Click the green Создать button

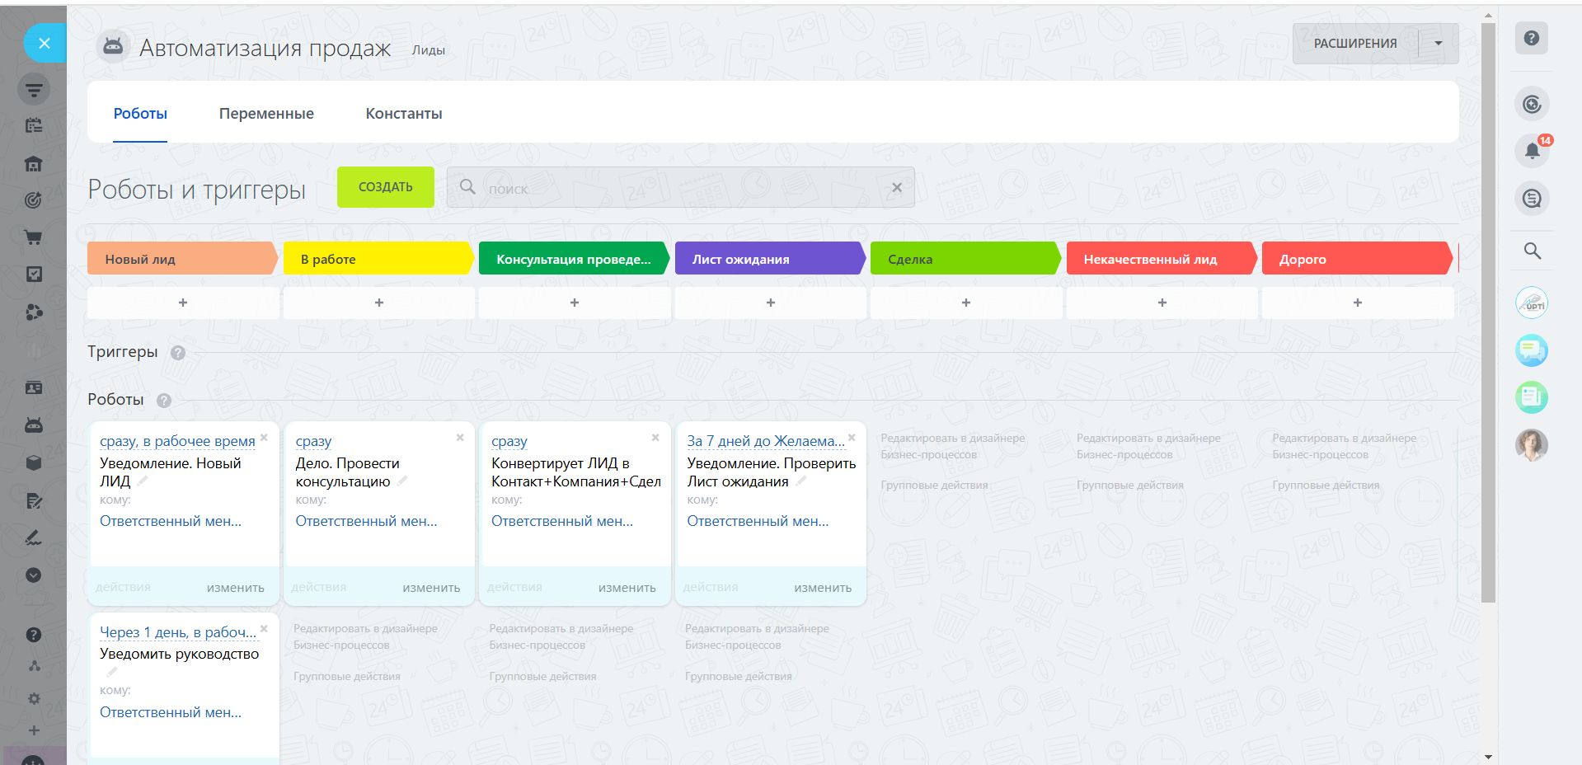pos(385,187)
